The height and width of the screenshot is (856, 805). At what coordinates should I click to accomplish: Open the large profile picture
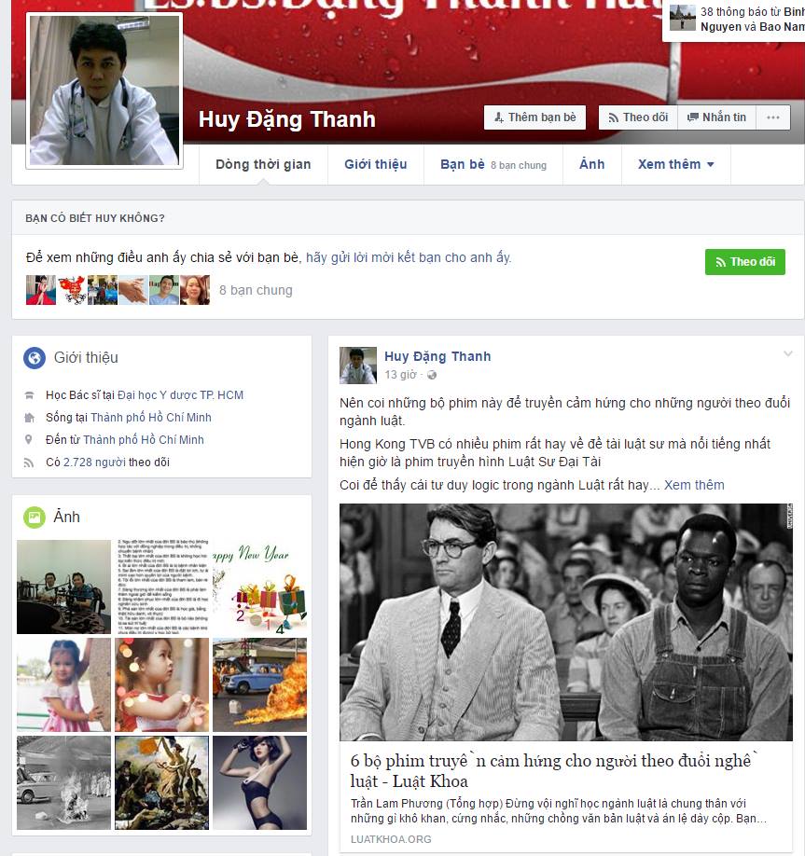104,90
